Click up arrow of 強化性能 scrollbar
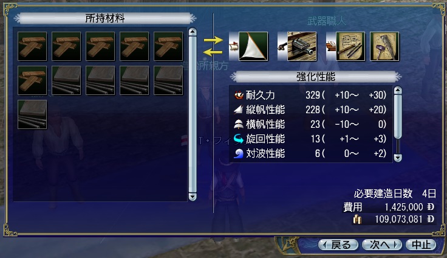Viewport: 447px width, 258px height. pyautogui.click(x=398, y=91)
